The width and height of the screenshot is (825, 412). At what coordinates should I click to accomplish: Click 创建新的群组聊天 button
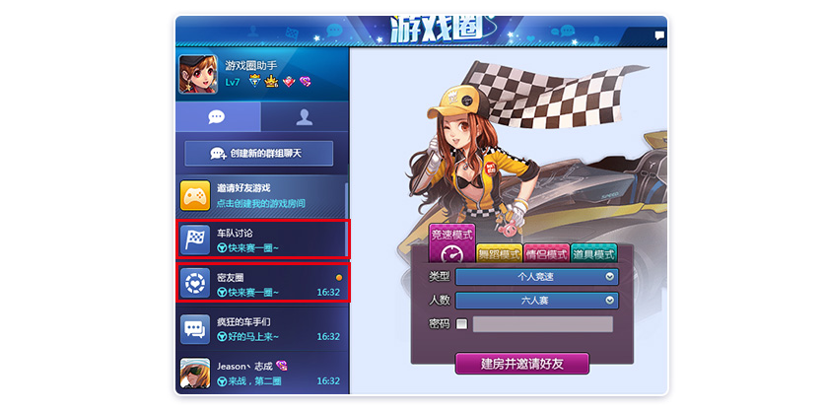[259, 153]
